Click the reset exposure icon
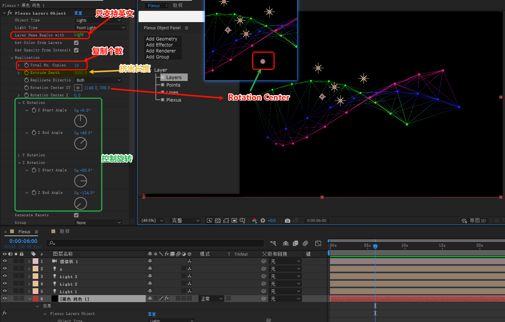This screenshot has width=505, height=322. tap(263, 220)
